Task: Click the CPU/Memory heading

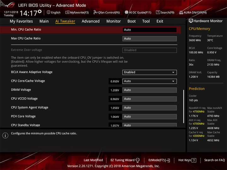Action: (x=199, y=29)
